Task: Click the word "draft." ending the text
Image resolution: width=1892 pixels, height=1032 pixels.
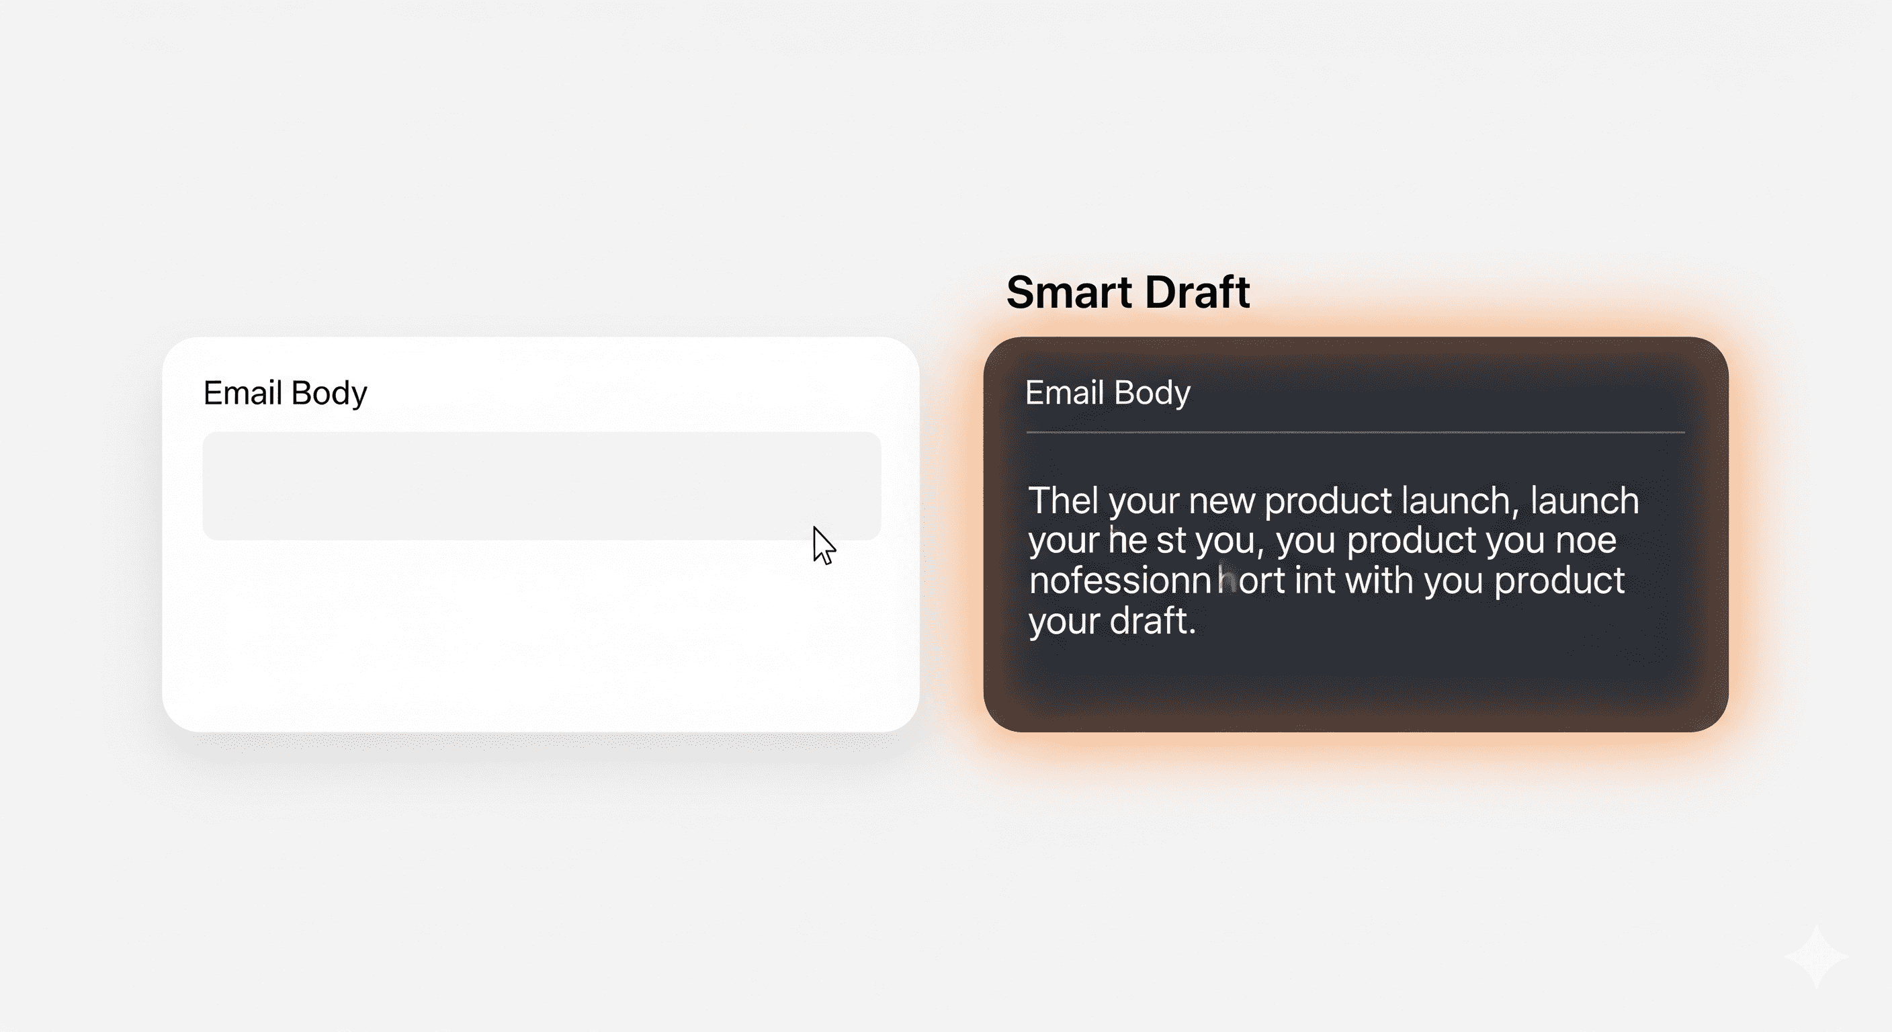Action: pyautogui.click(x=1152, y=621)
